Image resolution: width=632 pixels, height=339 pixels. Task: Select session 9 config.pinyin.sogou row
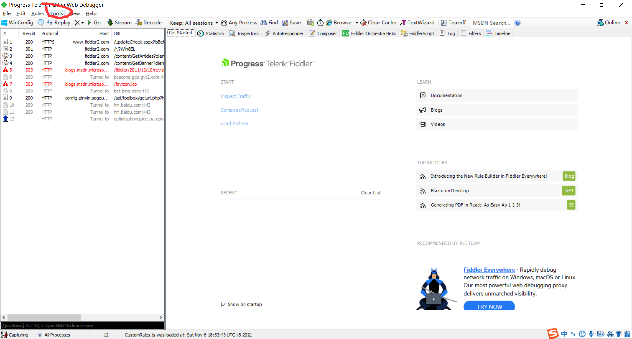click(82, 98)
